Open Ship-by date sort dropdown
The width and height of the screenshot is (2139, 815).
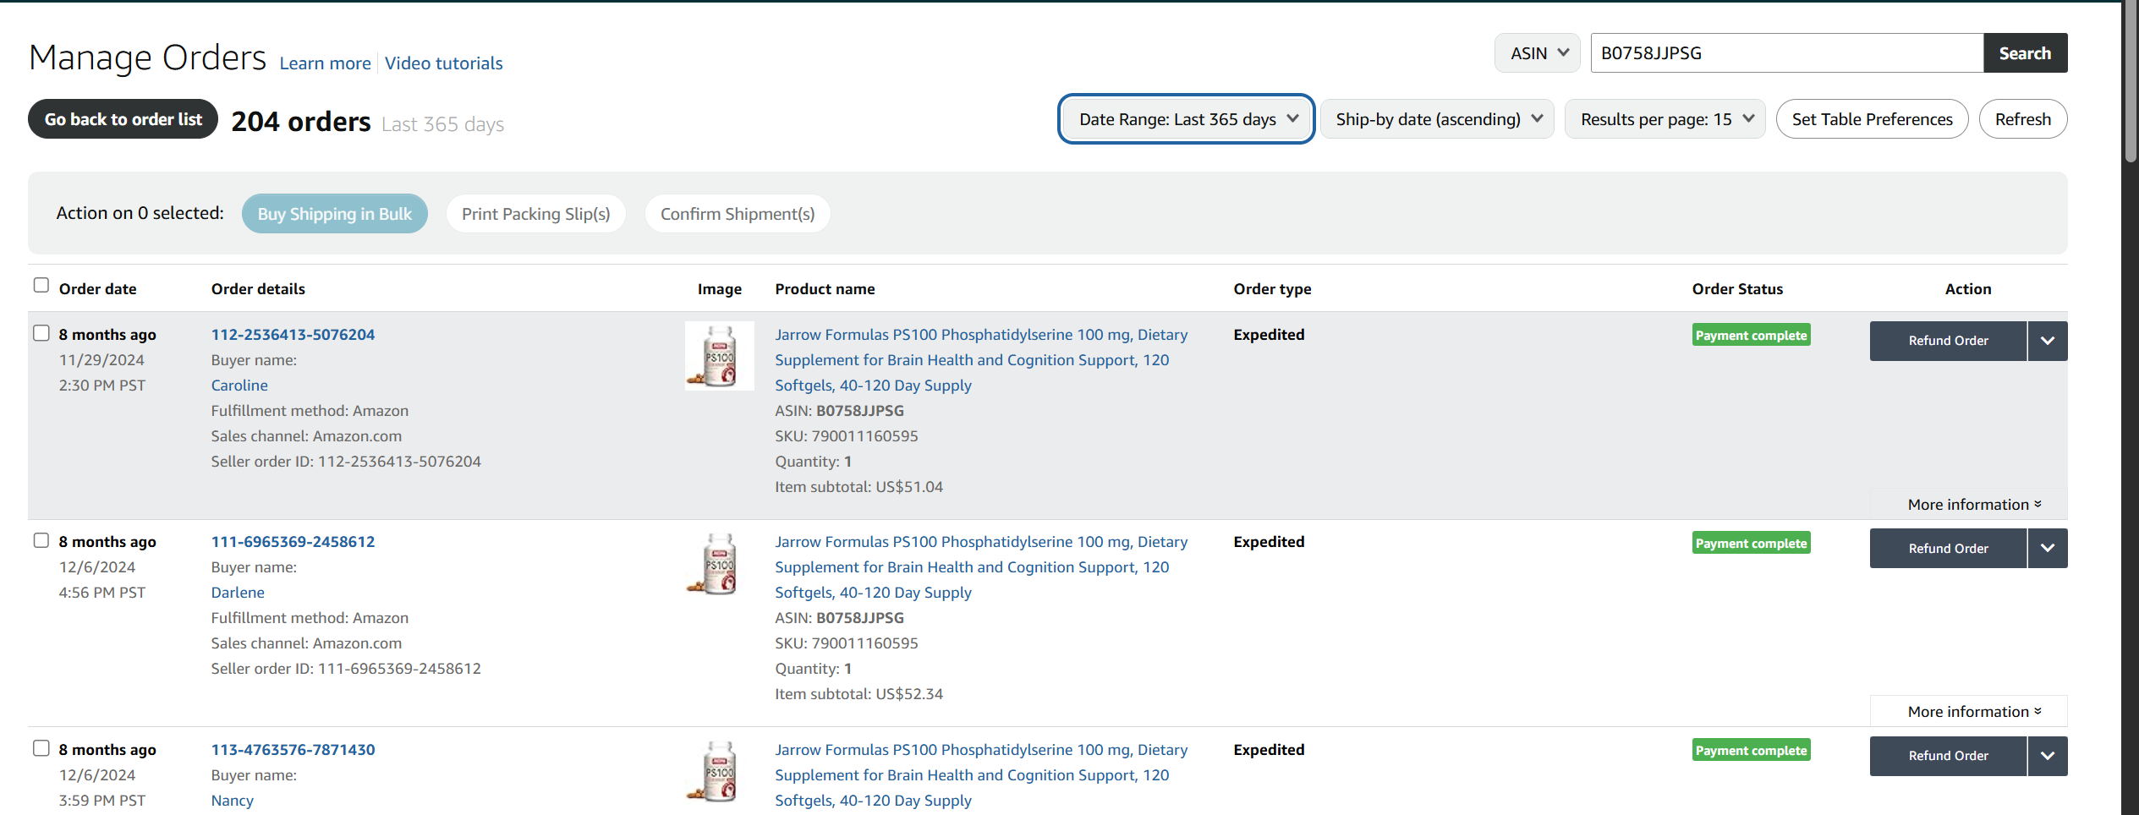[x=1437, y=119]
